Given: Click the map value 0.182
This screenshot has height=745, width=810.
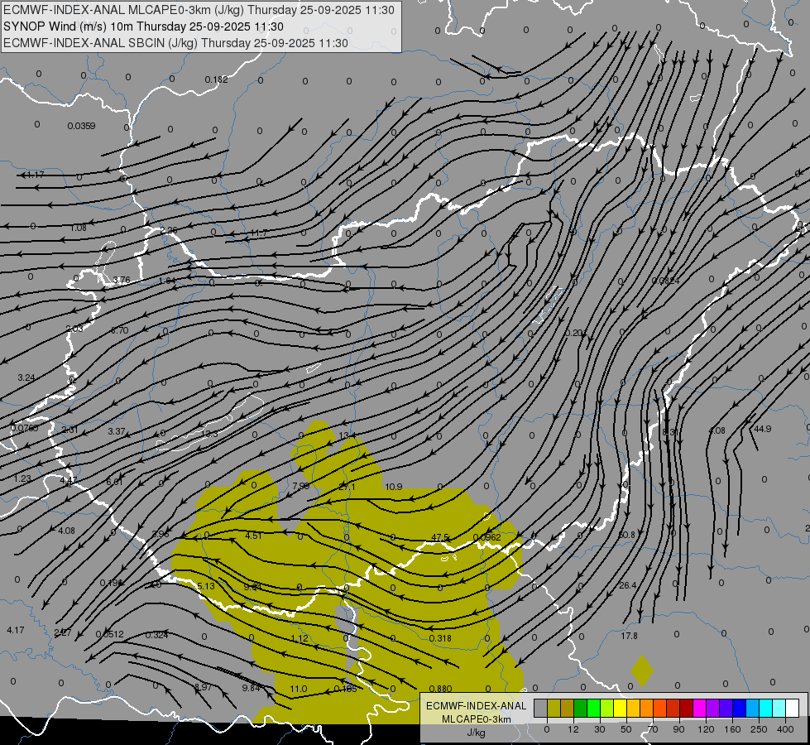Looking at the screenshot, I should point(217,79).
